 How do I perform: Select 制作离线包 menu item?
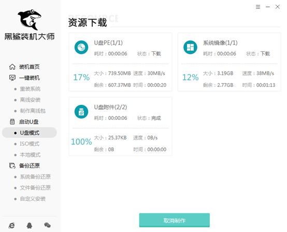(x=33, y=111)
